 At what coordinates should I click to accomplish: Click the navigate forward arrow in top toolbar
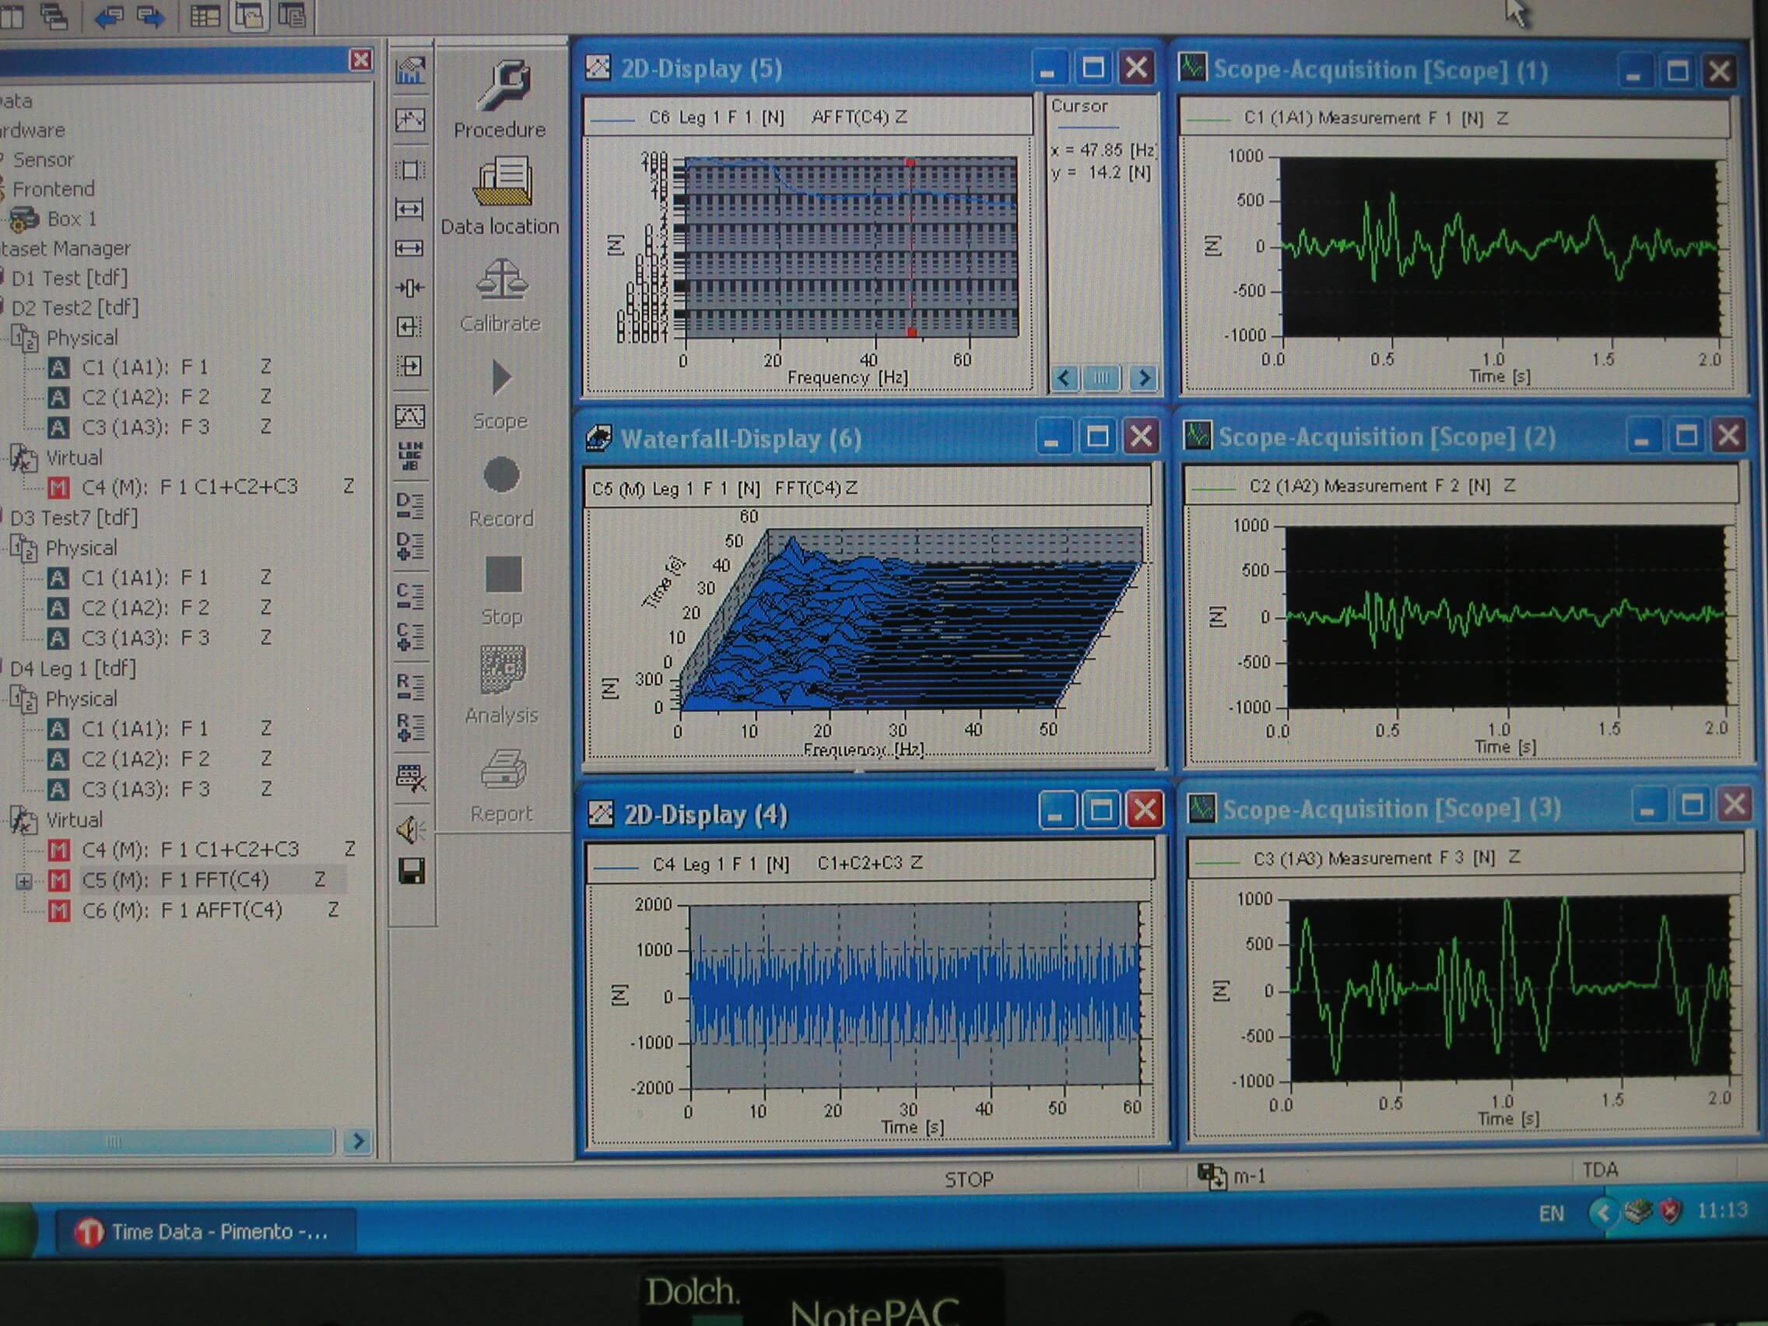150,16
